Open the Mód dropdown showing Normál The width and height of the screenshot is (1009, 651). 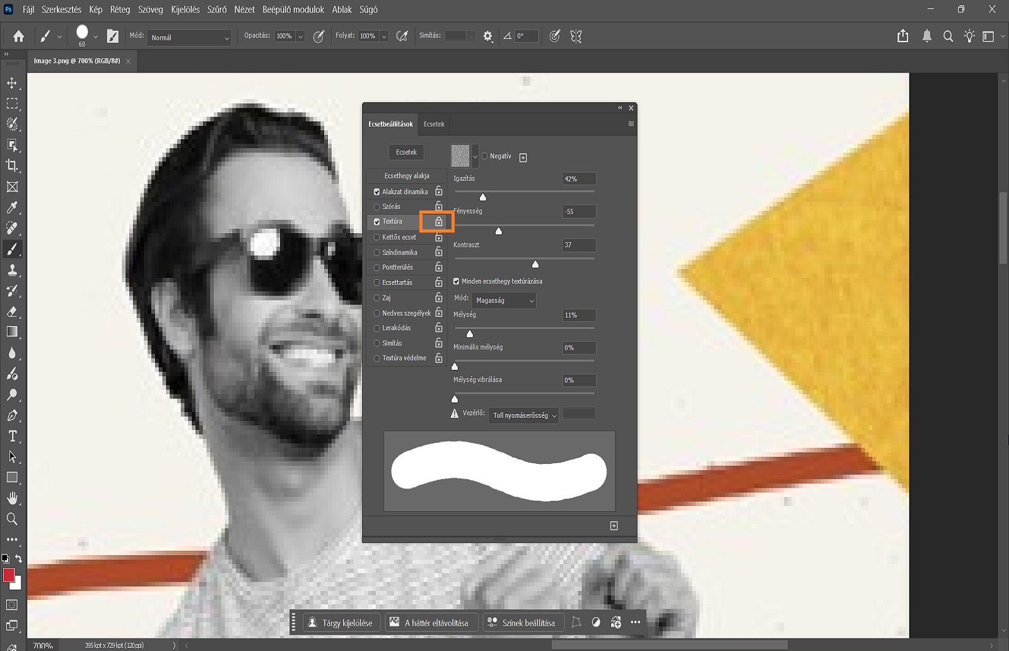189,38
